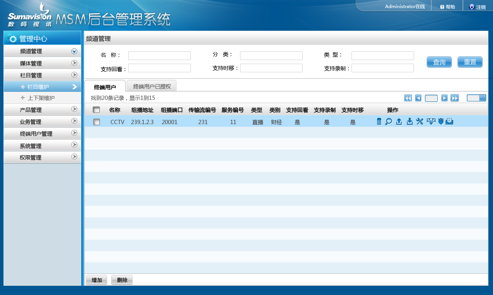Screen dimensions: 493x295
Task: Click the 增加 add button
Action: click(x=97, y=280)
